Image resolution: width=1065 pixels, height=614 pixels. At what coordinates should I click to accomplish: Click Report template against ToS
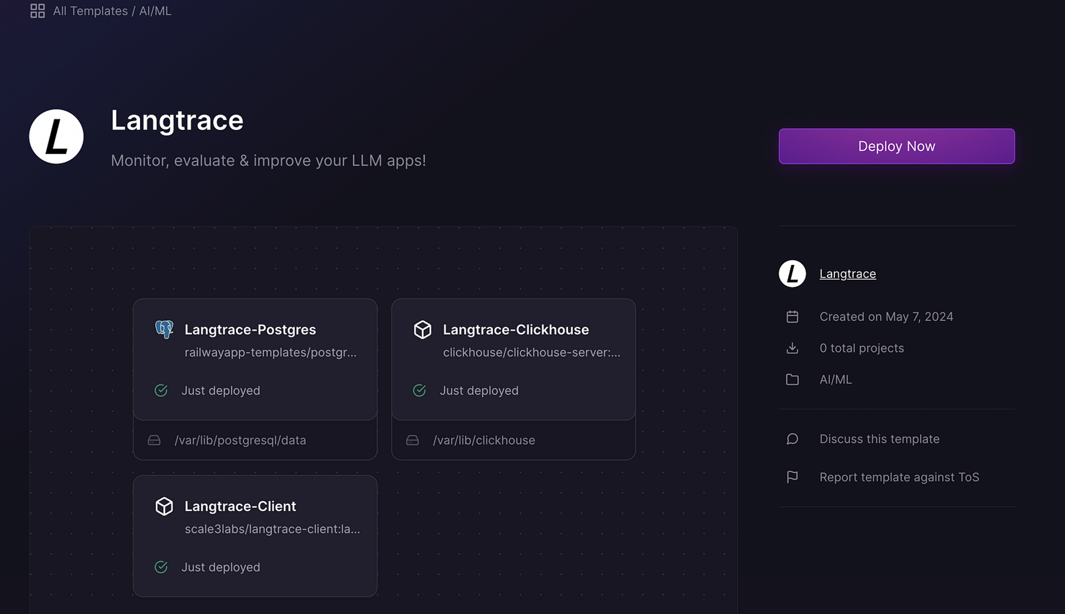click(899, 477)
